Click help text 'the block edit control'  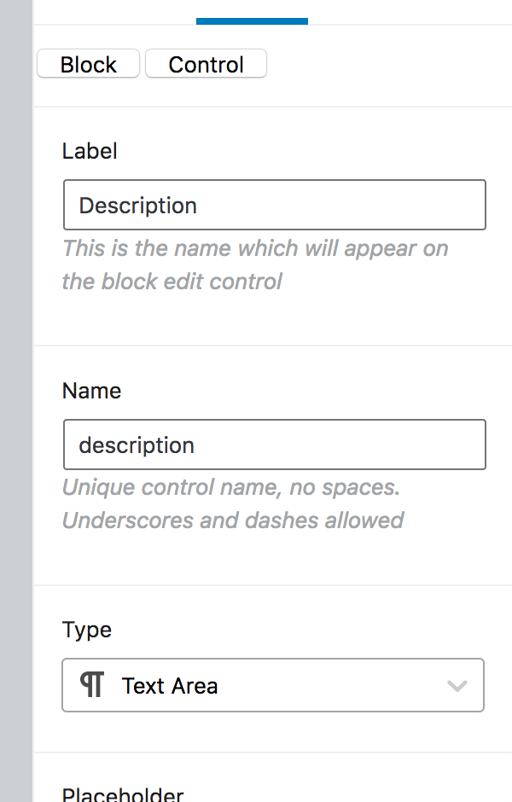[172, 282]
